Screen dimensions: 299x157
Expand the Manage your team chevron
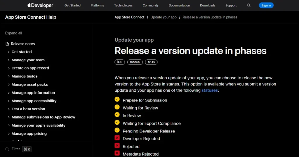pos(9,60)
